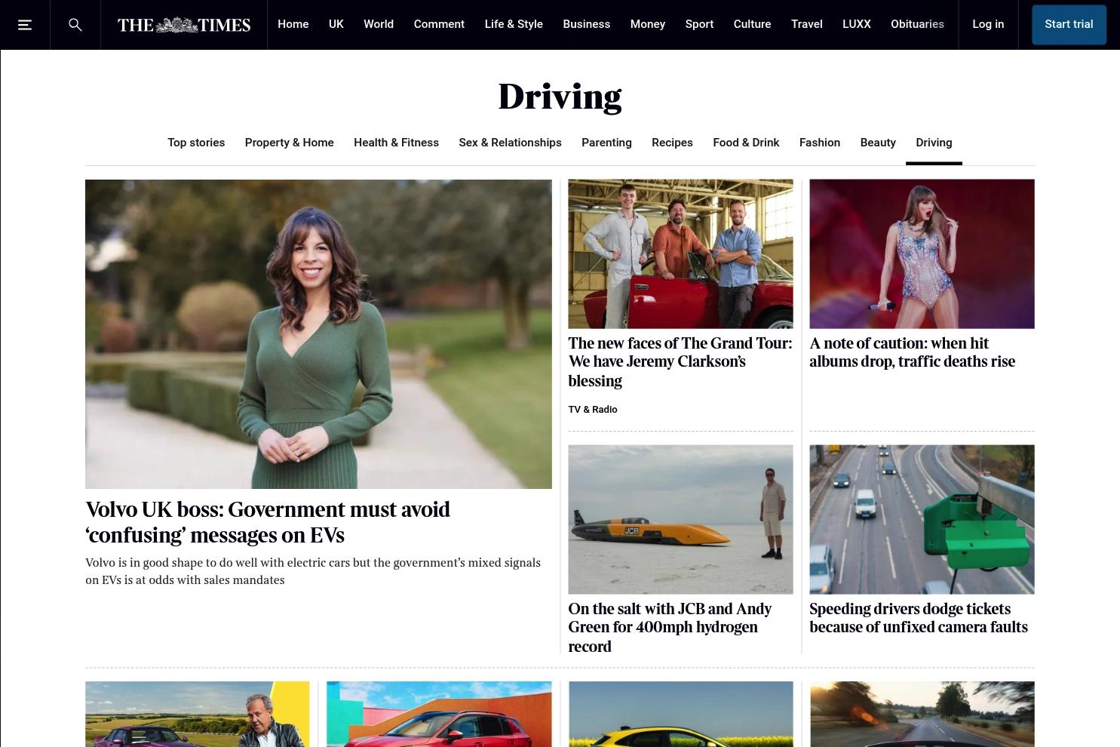The height and width of the screenshot is (747, 1120).
Task: Read The new faces of The Grand Tour
Action: [x=680, y=361]
